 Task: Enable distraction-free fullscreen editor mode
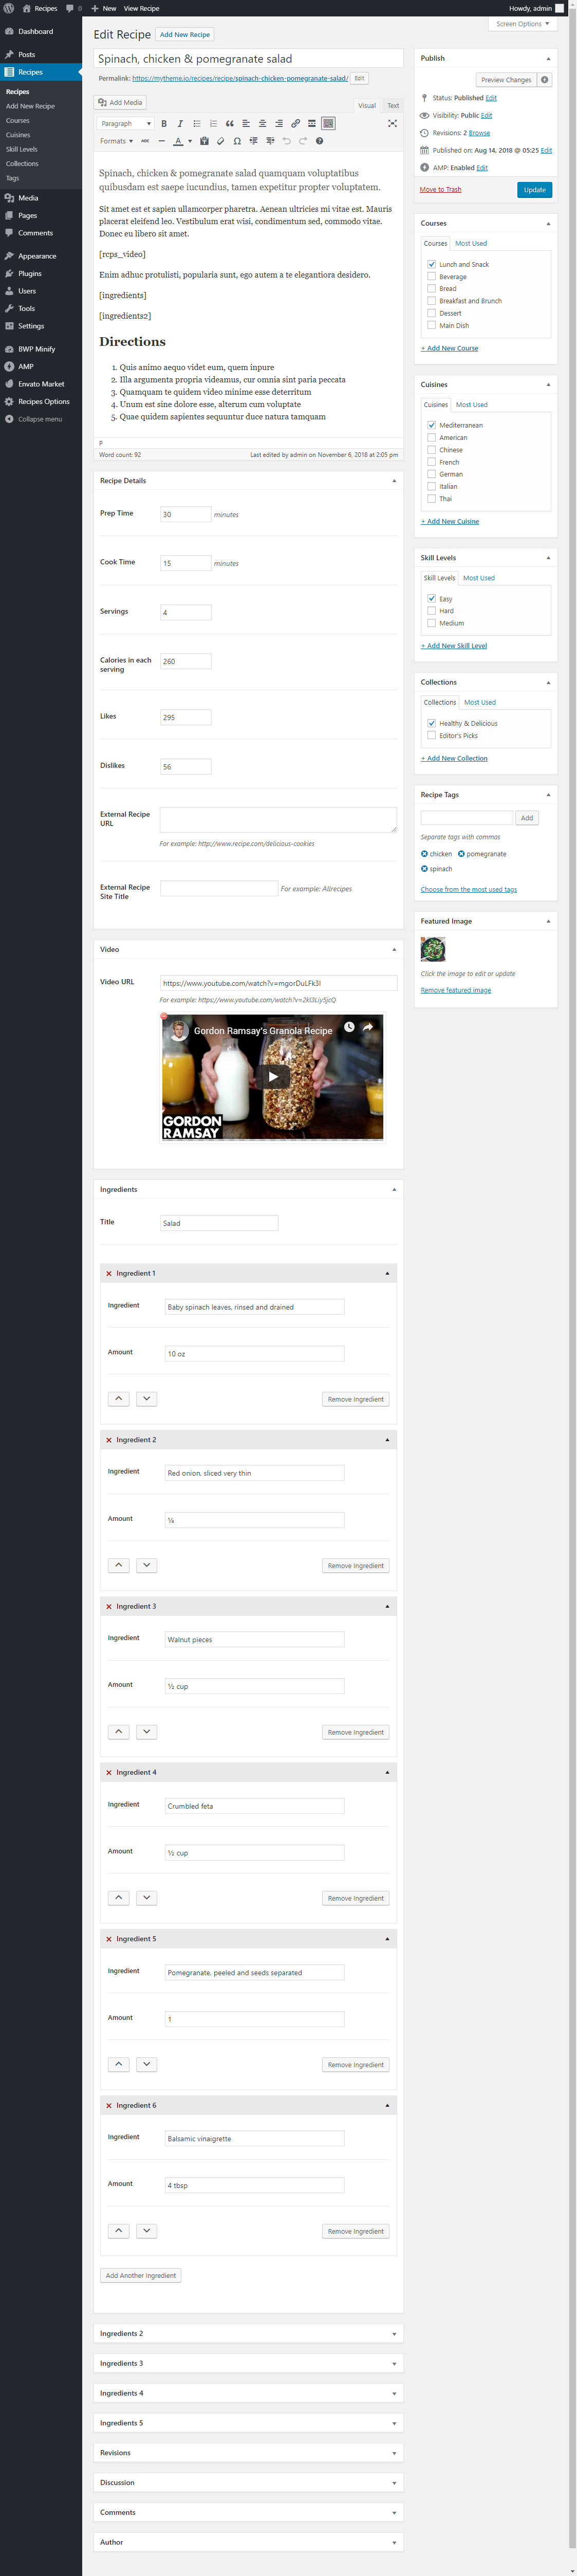[392, 124]
